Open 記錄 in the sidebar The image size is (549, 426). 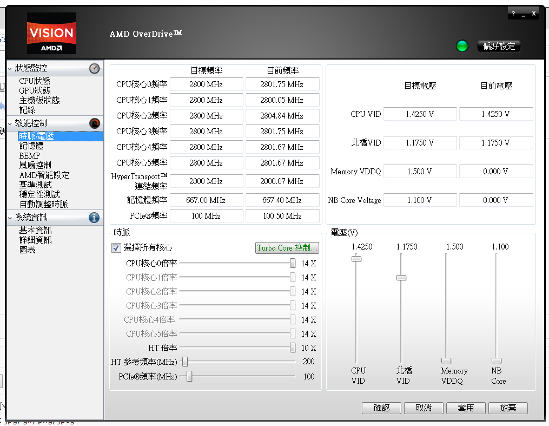pos(27,110)
